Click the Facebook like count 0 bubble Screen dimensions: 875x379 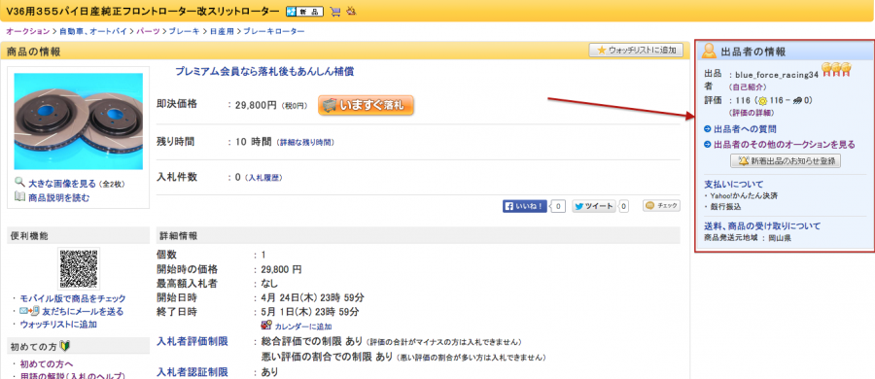(559, 207)
